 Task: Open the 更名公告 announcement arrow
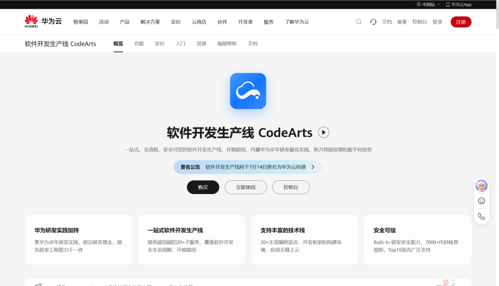pyautogui.click(x=313, y=167)
